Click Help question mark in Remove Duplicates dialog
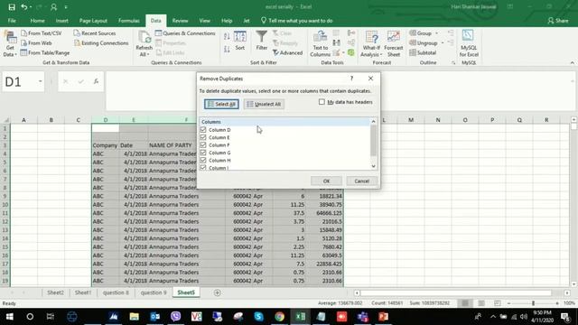The height and width of the screenshot is (325, 578). 351,79
